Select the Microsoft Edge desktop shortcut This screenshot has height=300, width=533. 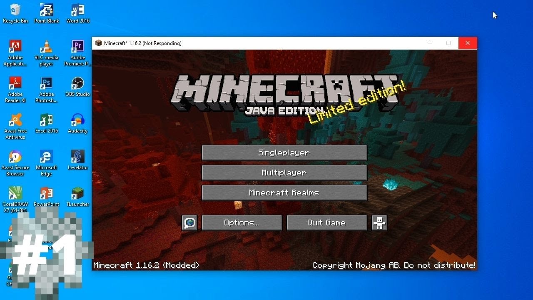tap(47, 163)
